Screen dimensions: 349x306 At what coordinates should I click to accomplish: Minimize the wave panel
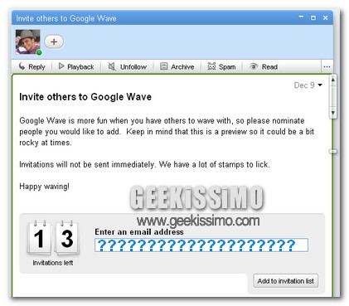click(x=301, y=17)
